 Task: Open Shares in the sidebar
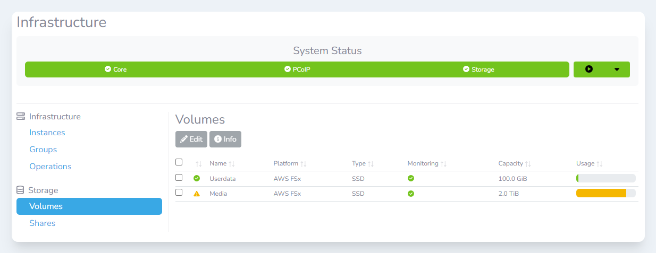click(x=43, y=223)
